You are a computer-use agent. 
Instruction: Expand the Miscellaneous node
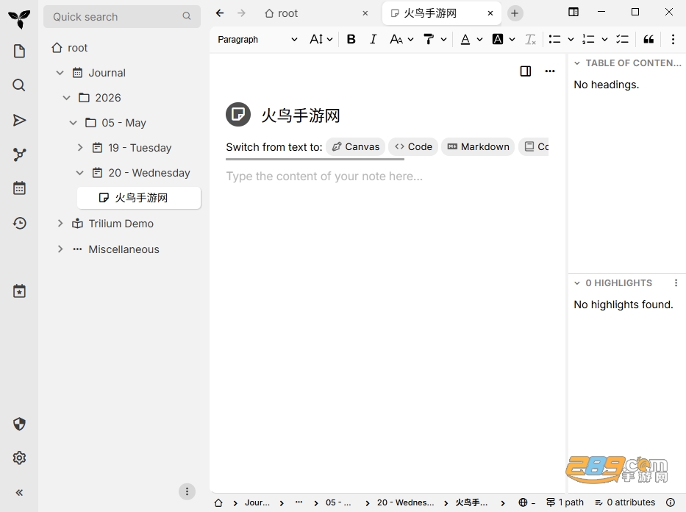[x=60, y=249]
